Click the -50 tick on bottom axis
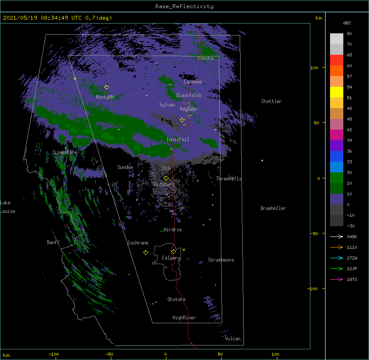Screen dimensions: 369x360 click(x=109, y=354)
